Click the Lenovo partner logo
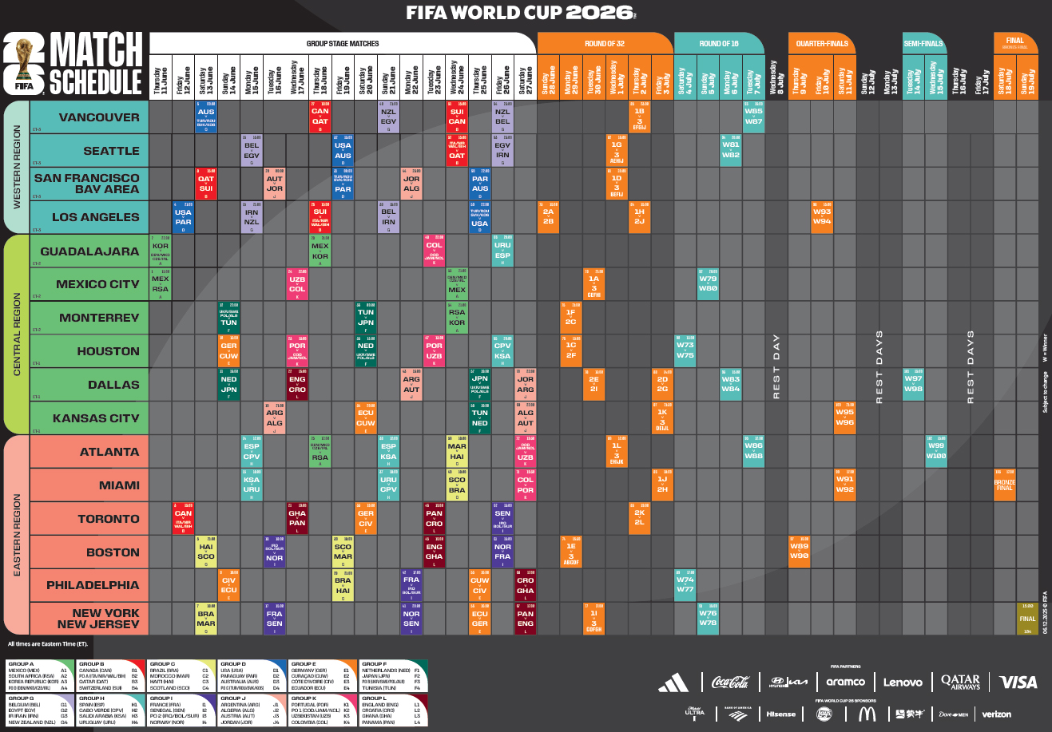This screenshot has width=1052, height=732. (903, 683)
